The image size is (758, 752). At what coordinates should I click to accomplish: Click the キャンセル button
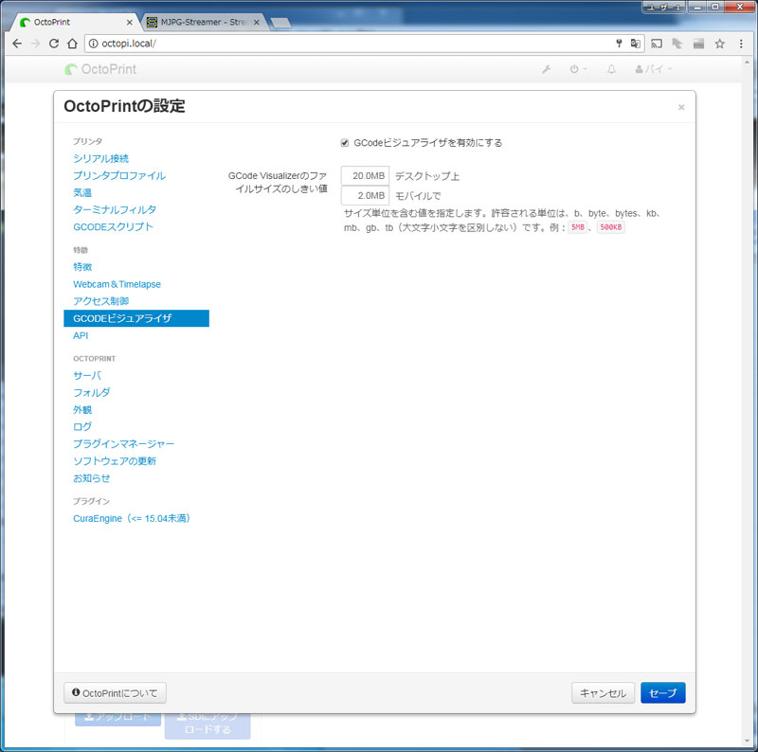(603, 693)
